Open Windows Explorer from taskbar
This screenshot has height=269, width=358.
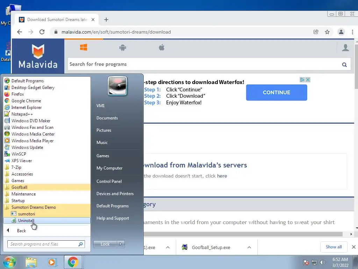click(31, 262)
